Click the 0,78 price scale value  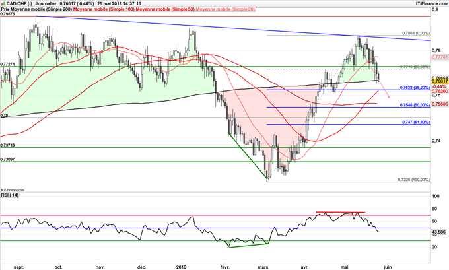click(436, 50)
